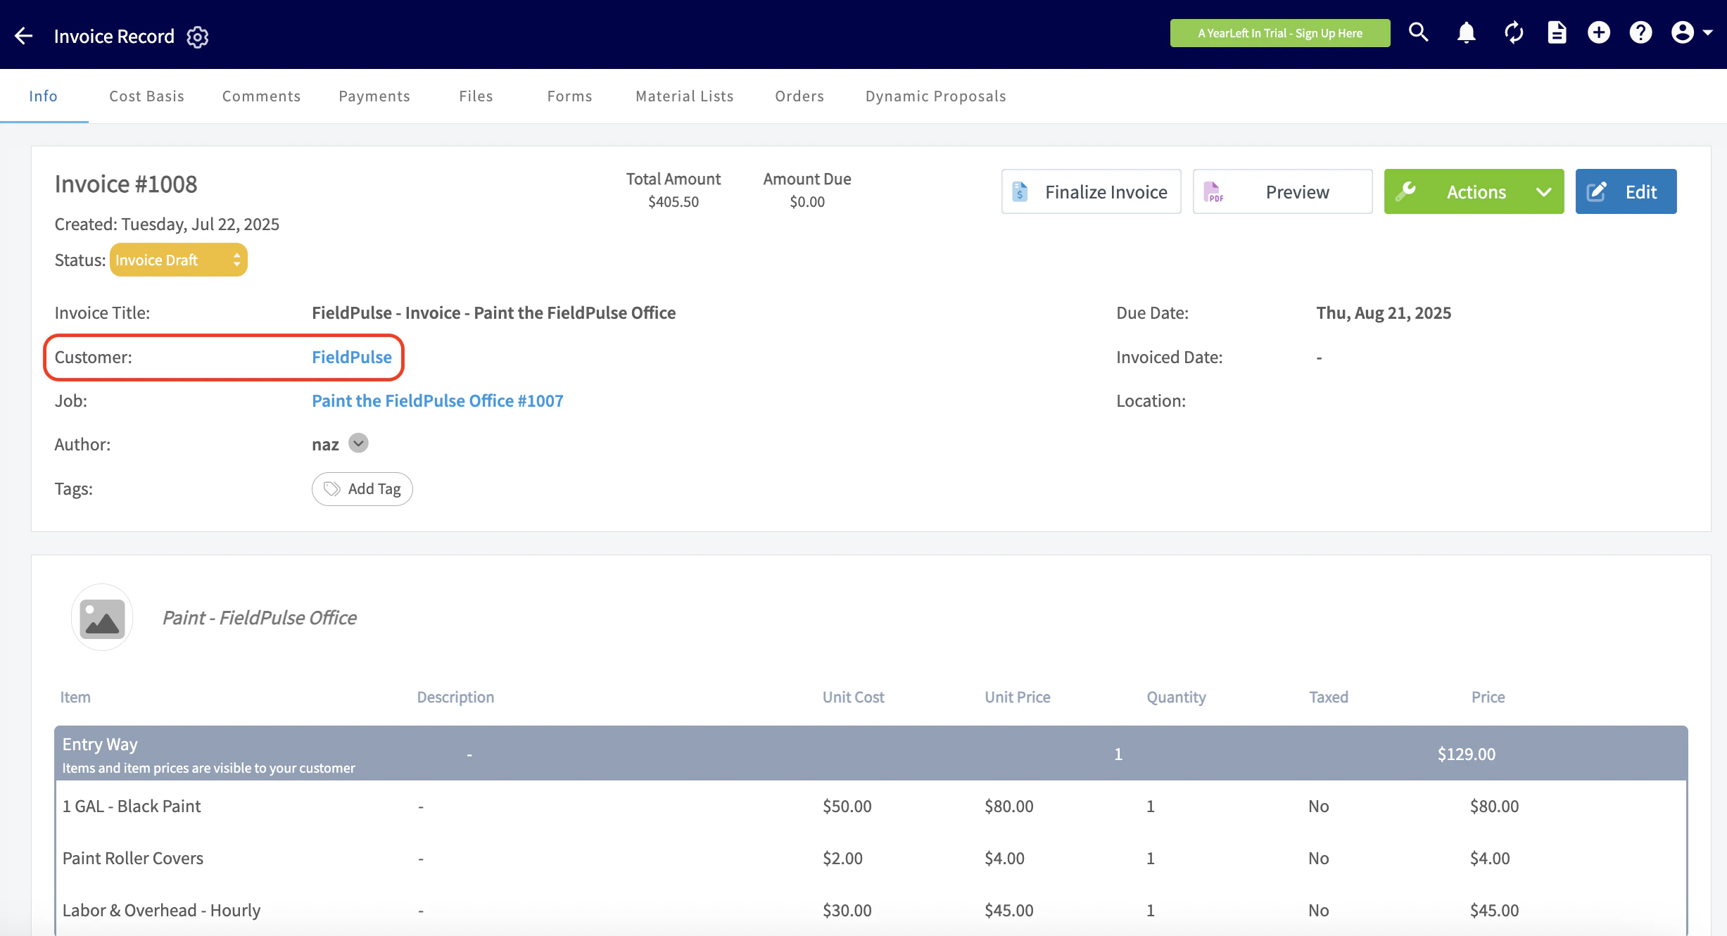
Task: Open the Dynamic Proposals tab
Action: pyautogui.click(x=935, y=96)
